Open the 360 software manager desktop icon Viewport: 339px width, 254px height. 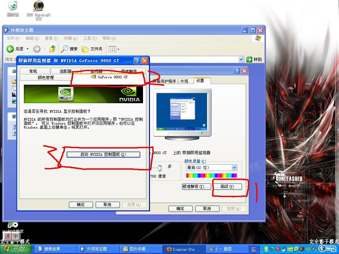[13, 228]
